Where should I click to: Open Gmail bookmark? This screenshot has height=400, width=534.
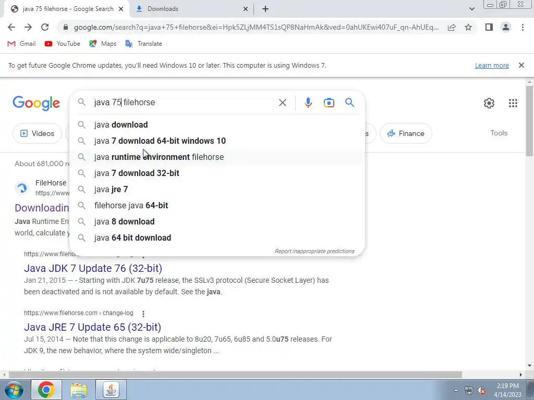point(21,44)
